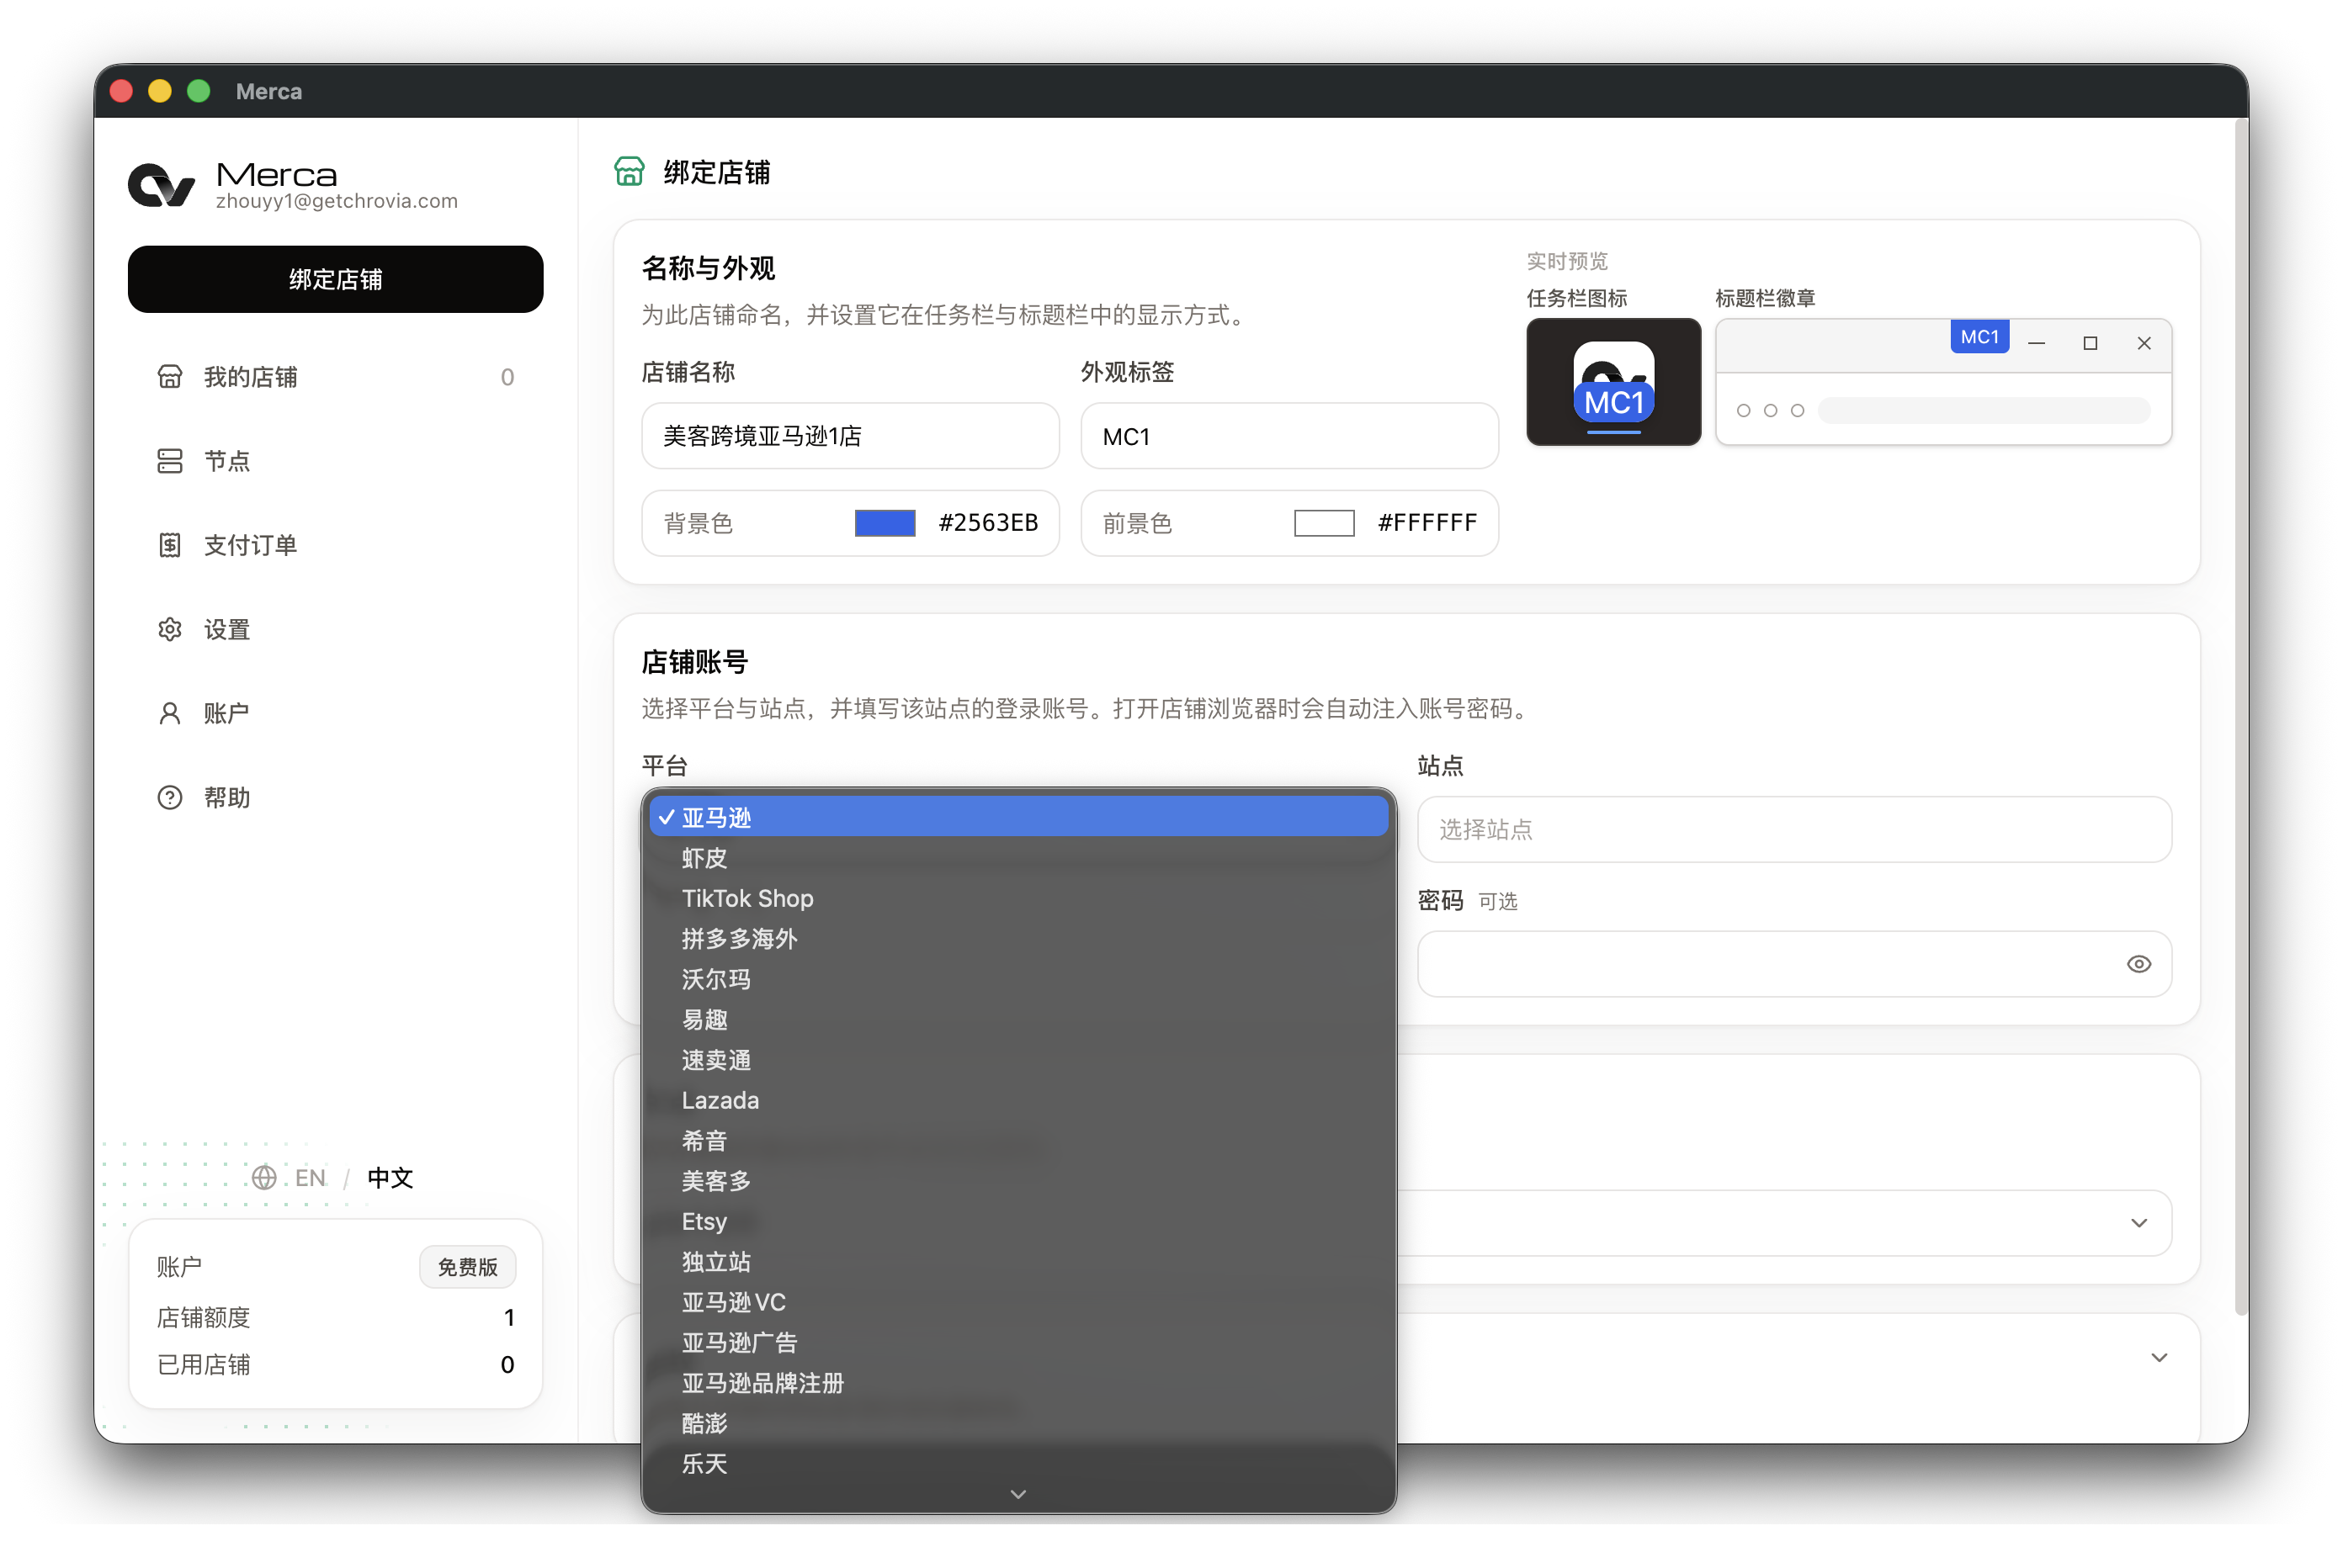Open Help via the question mark icon
The image size is (2343, 1568).
pyautogui.click(x=170, y=797)
